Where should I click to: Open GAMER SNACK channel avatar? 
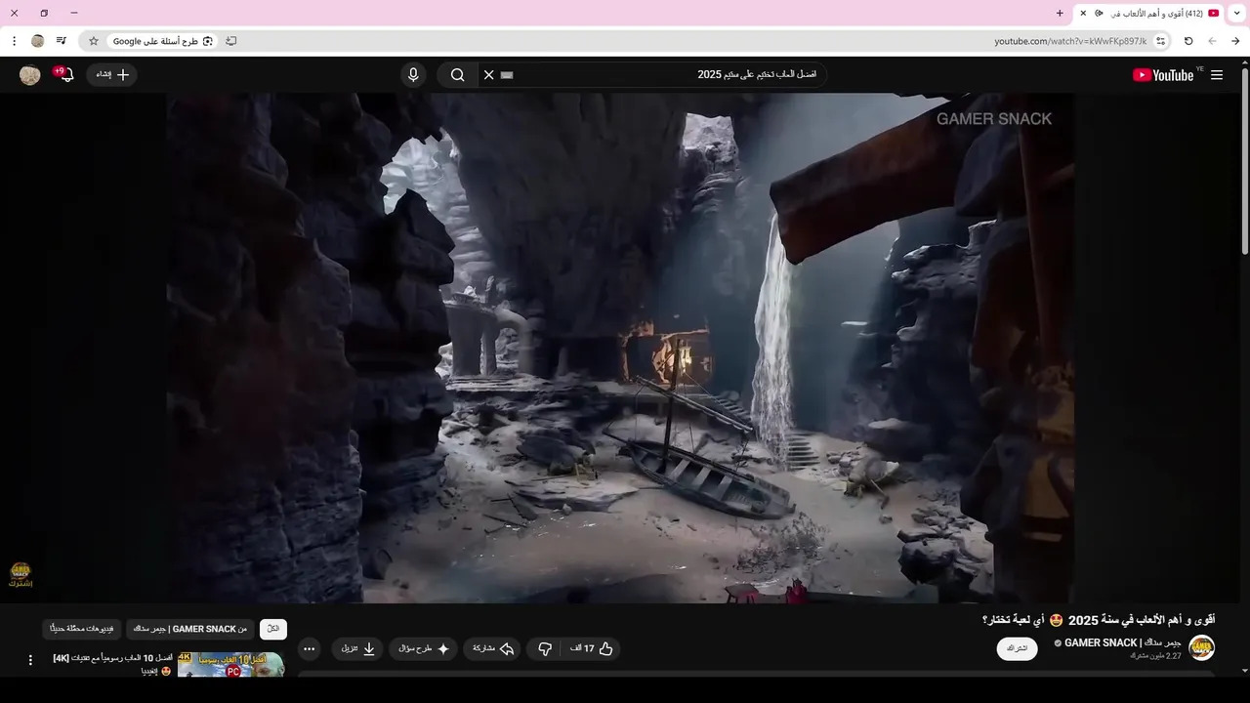point(1202,648)
